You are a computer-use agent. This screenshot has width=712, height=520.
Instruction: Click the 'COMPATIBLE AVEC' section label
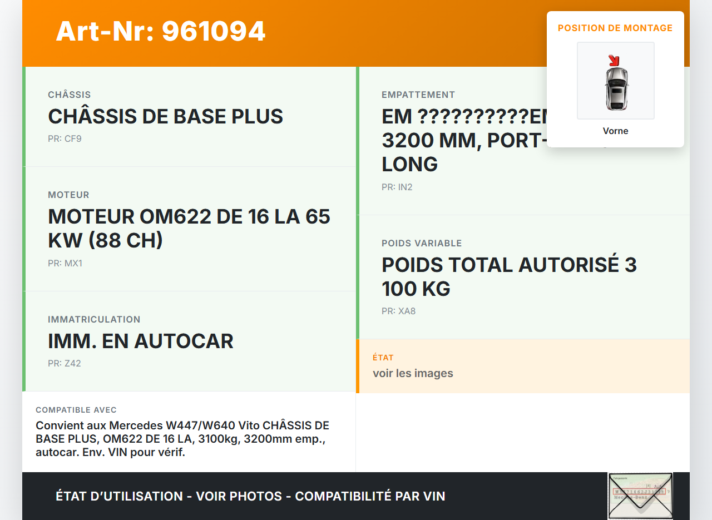[76, 410]
